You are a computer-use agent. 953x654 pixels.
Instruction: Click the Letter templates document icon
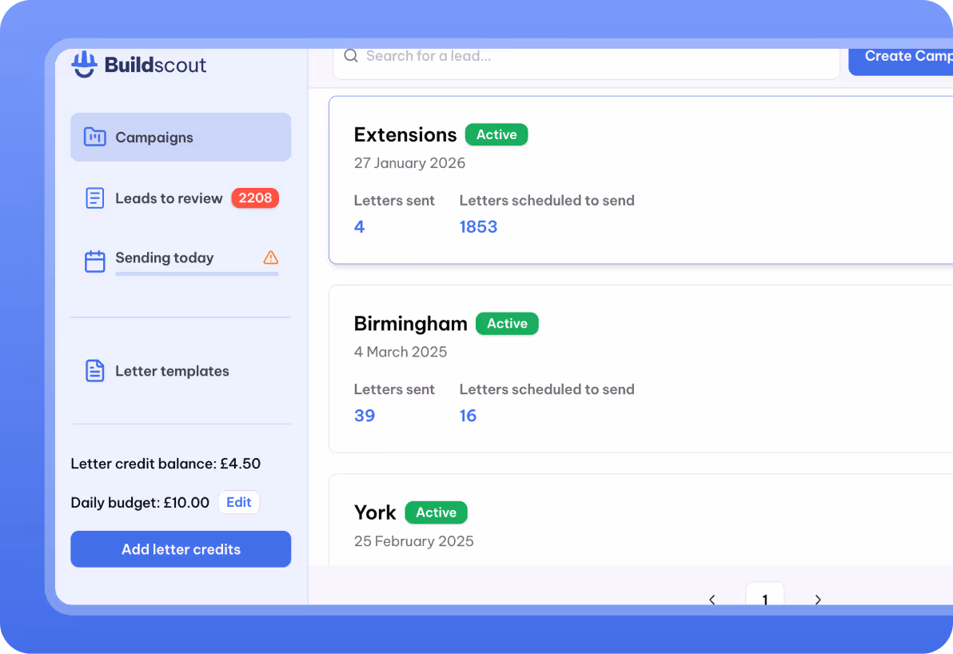click(95, 370)
